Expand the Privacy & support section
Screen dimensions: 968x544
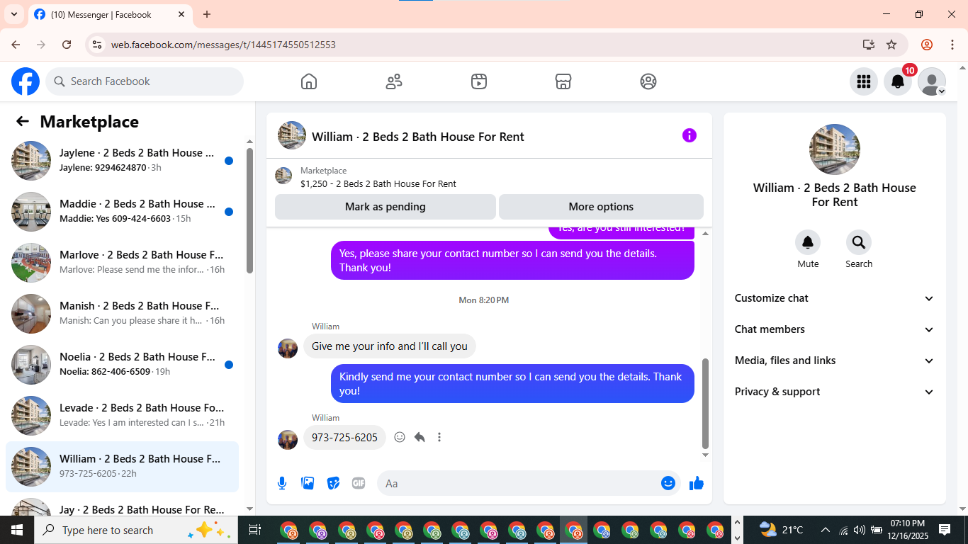coord(835,392)
